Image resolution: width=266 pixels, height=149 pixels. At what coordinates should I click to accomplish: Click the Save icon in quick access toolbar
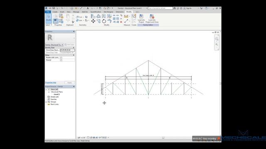coord(54,8)
